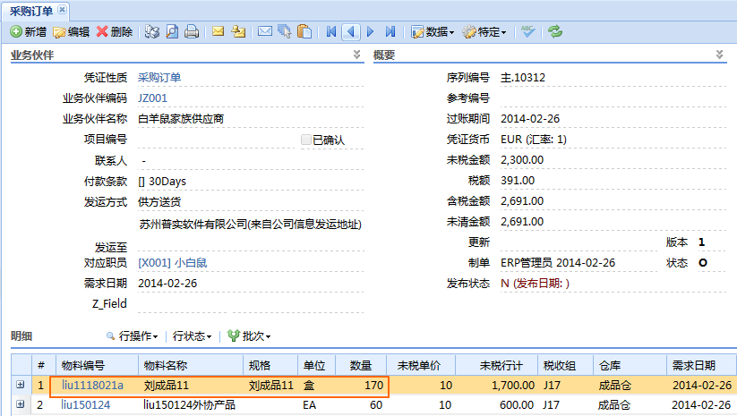Expand row 1 with plus icon
This screenshot has width=737, height=416.
[19, 385]
